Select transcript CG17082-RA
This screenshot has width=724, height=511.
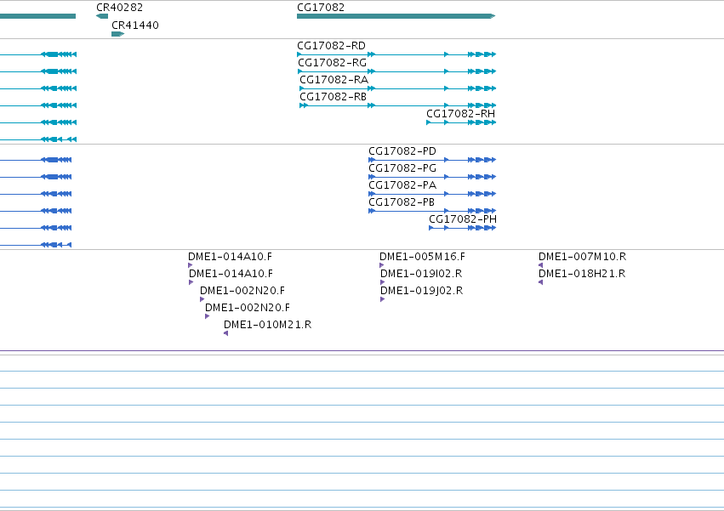(398, 88)
